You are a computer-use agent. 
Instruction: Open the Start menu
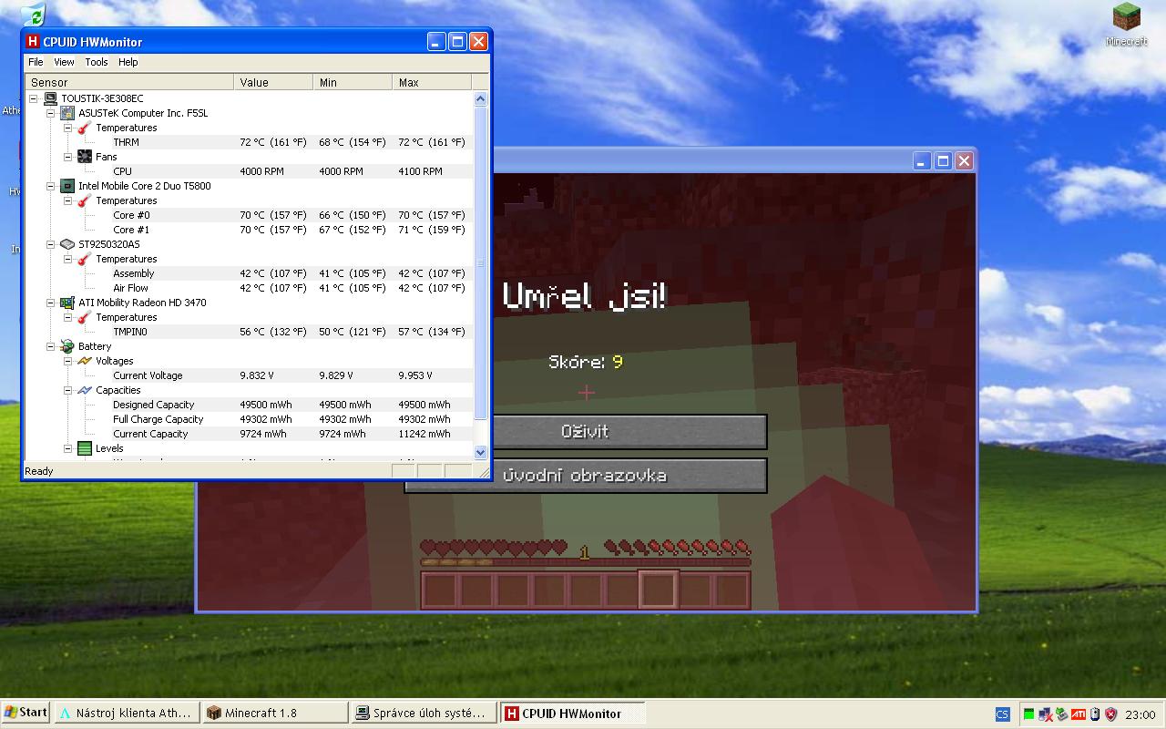click(x=26, y=713)
